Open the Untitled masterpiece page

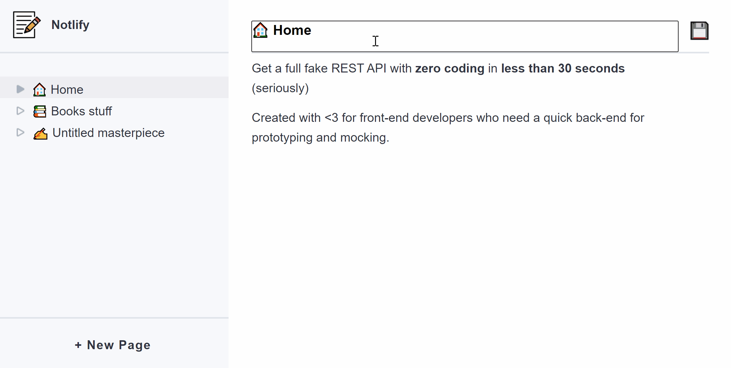[x=108, y=133]
